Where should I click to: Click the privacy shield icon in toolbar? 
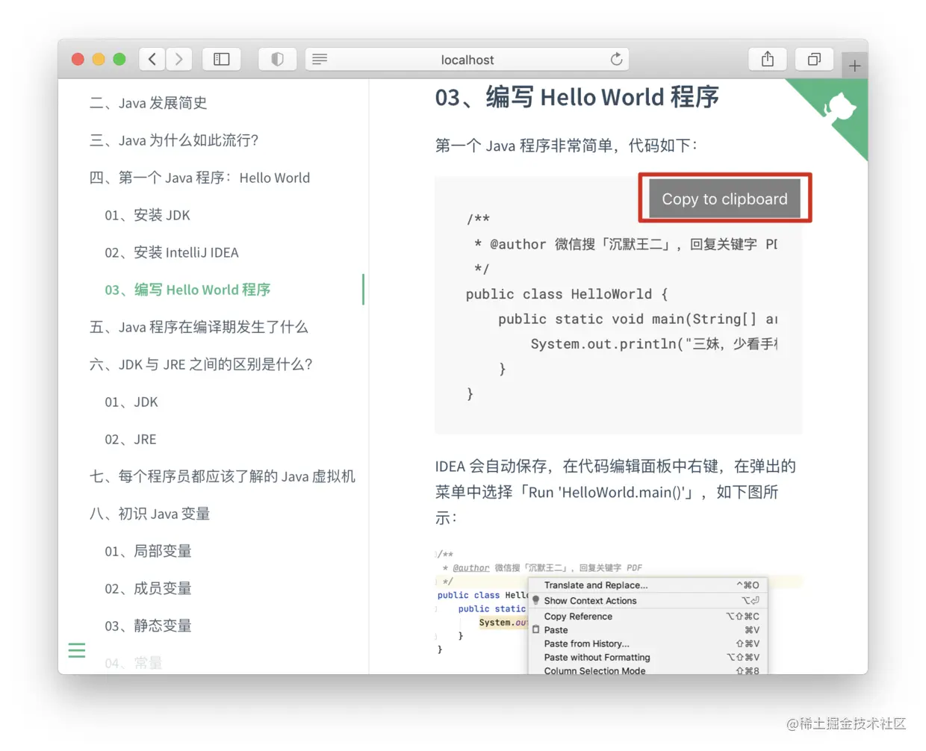277,59
